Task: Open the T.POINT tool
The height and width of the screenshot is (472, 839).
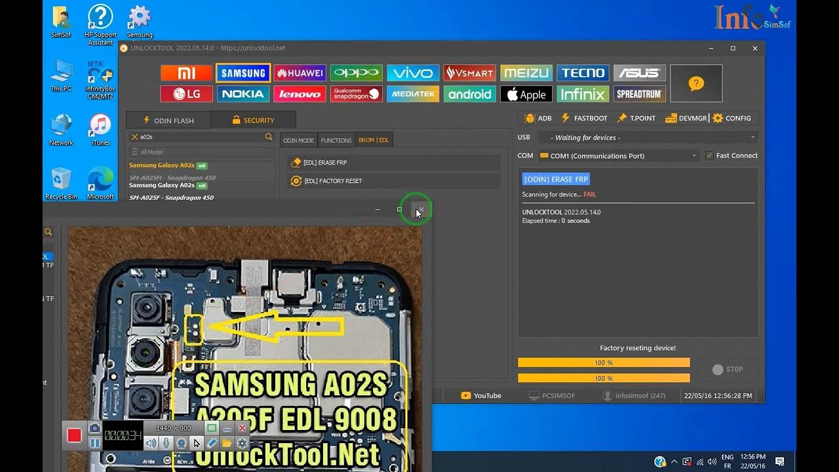Action: tap(636, 119)
